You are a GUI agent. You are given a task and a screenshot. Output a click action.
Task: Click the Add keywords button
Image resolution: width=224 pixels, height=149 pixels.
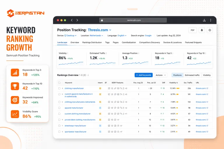pos(143,75)
